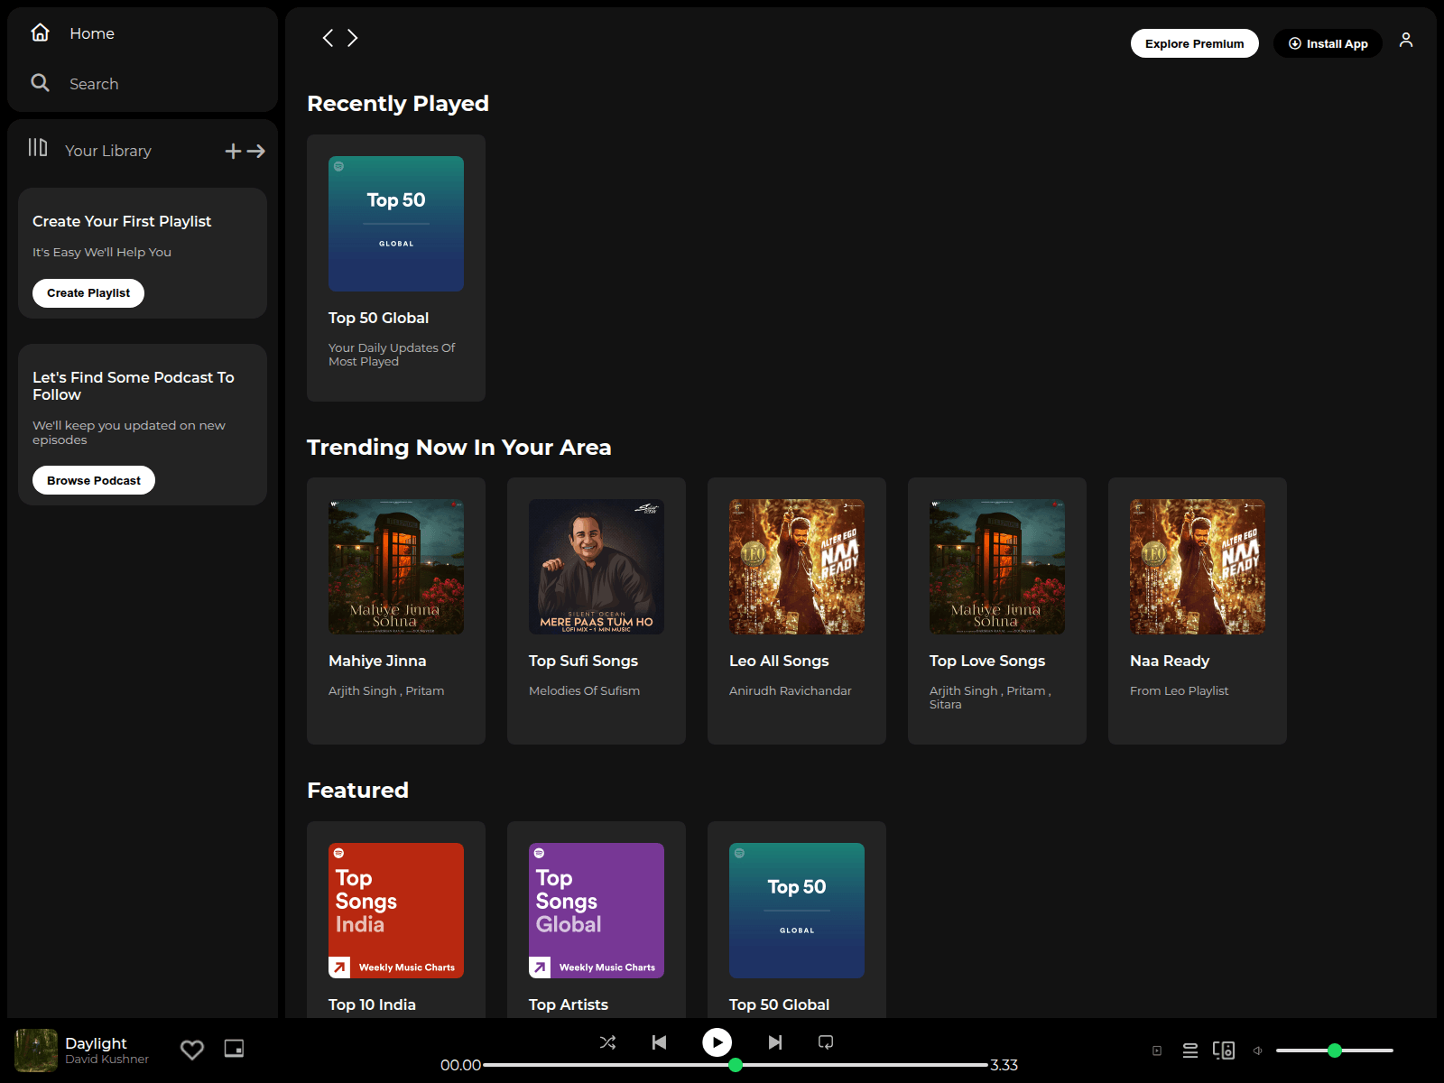Open Search in the sidebar
The height and width of the screenshot is (1083, 1444).
[94, 84]
